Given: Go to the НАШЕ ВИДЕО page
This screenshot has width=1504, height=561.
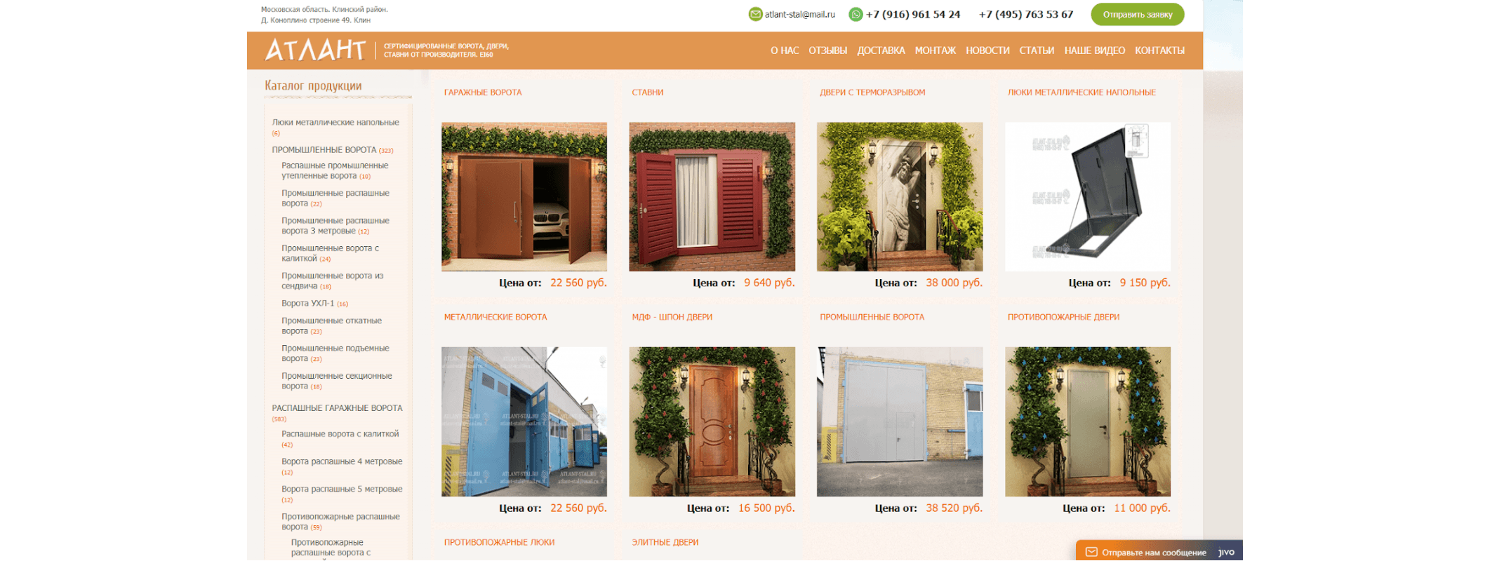Looking at the screenshot, I should click(x=1094, y=50).
